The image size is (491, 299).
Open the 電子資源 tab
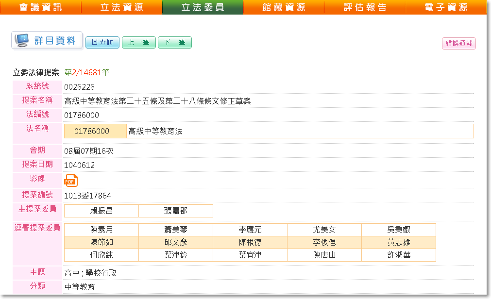point(446,7)
